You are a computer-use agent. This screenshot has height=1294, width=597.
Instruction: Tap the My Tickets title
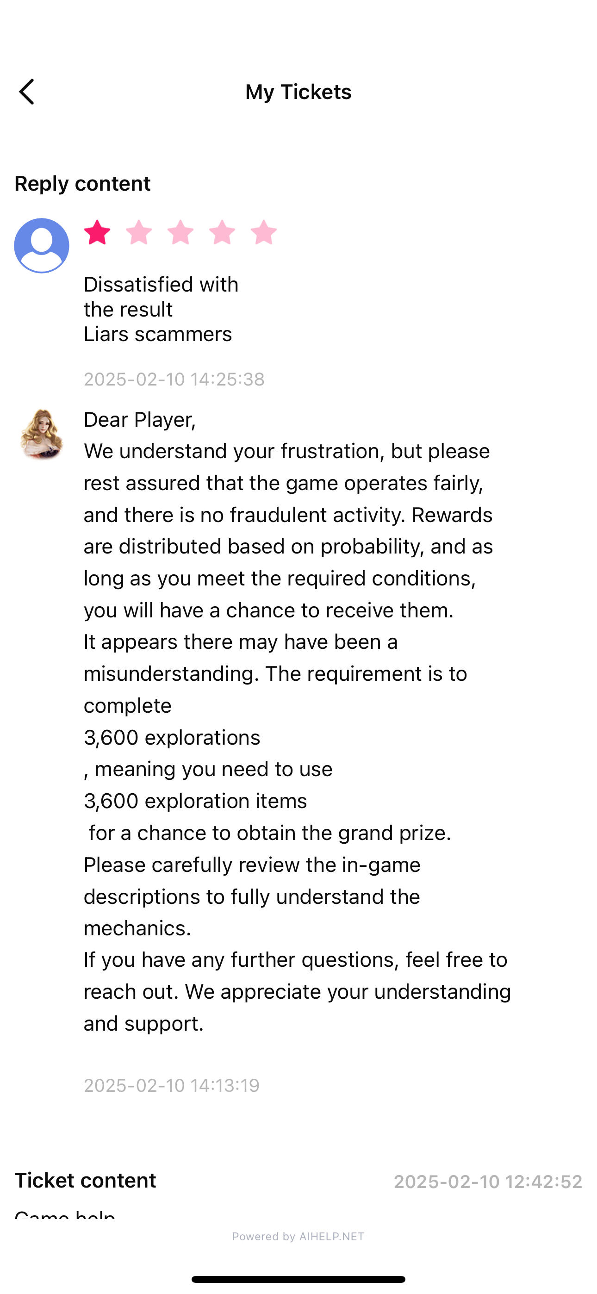(298, 92)
